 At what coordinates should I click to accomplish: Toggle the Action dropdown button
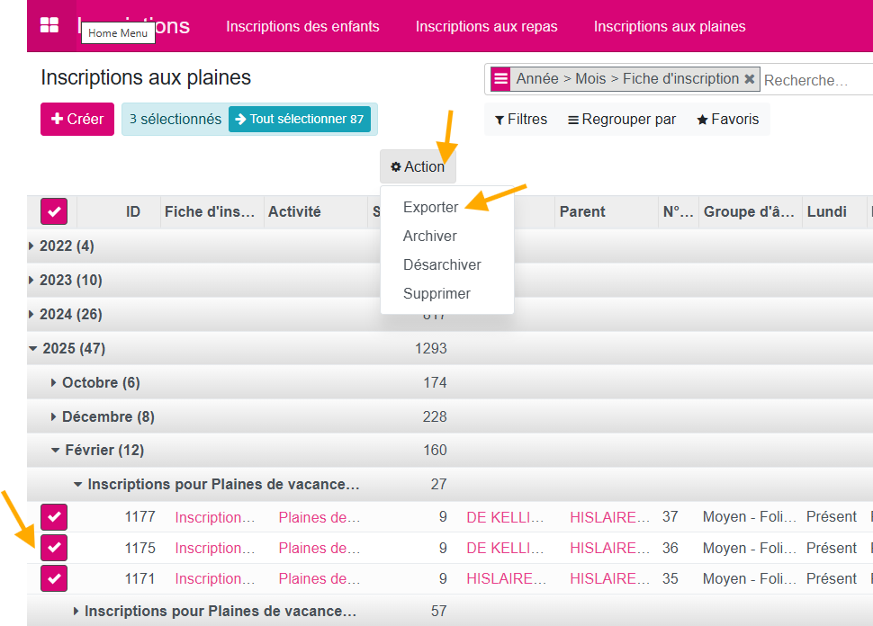[x=418, y=166]
